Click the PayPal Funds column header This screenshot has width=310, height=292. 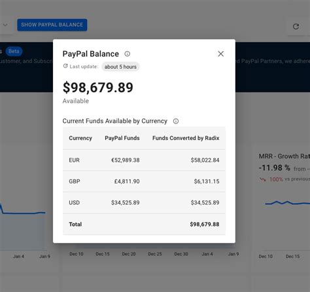point(122,138)
